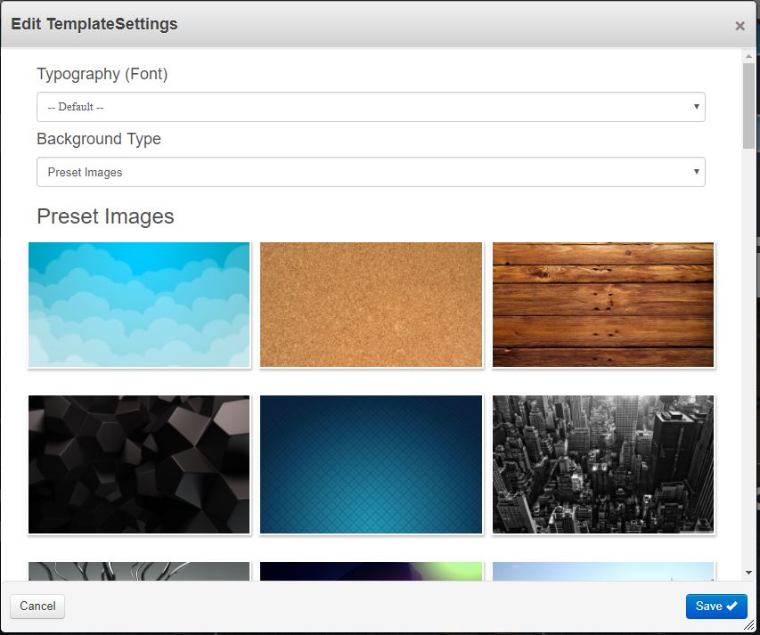Select the wooden planks preset image
This screenshot has width=760, height=635.
(603, 305)
